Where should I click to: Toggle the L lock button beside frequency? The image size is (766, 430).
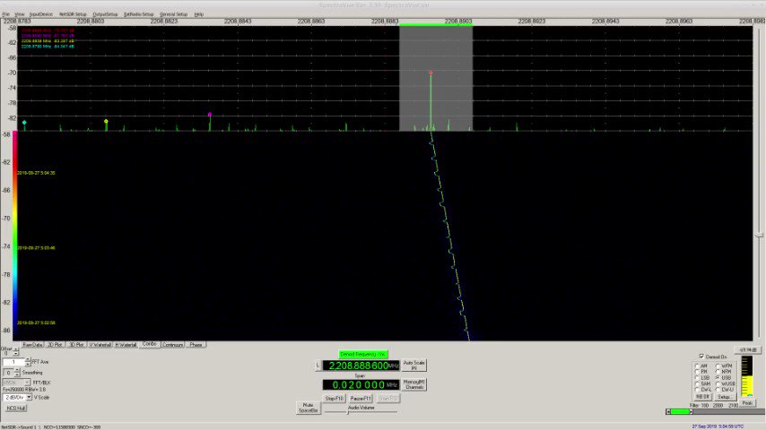click(318, 365)
